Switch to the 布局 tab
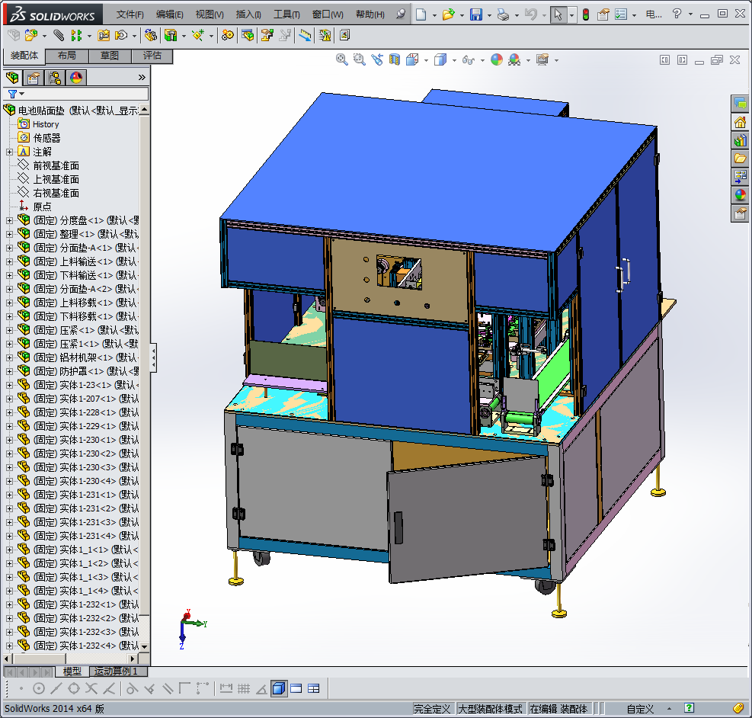Screen dimensions: 752x718 pos(66,56)
